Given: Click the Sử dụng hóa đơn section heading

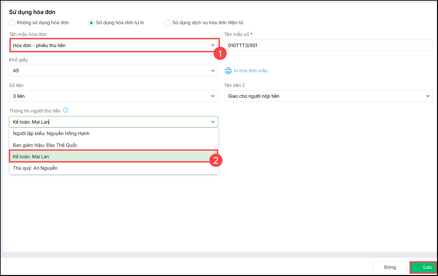Looking at the screenshot, I should [32, 12].
